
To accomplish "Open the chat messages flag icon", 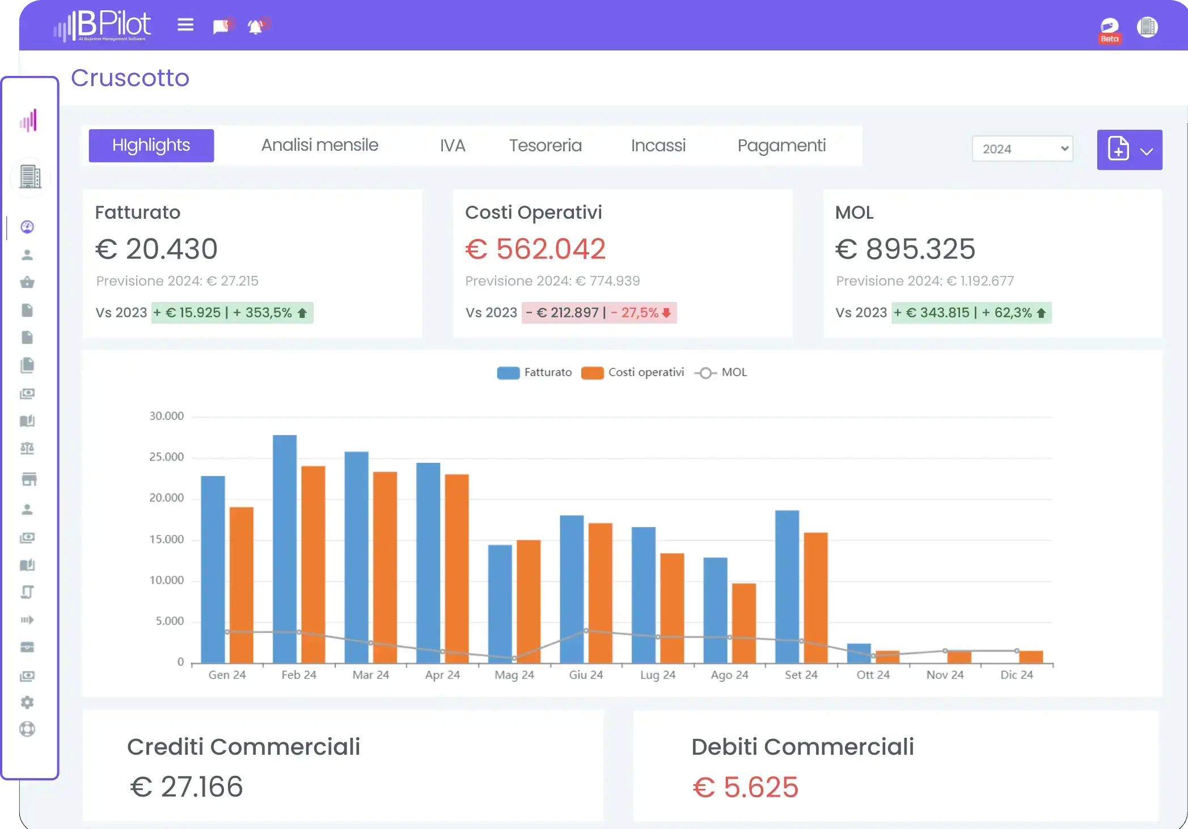I will (x=222, y=26).
